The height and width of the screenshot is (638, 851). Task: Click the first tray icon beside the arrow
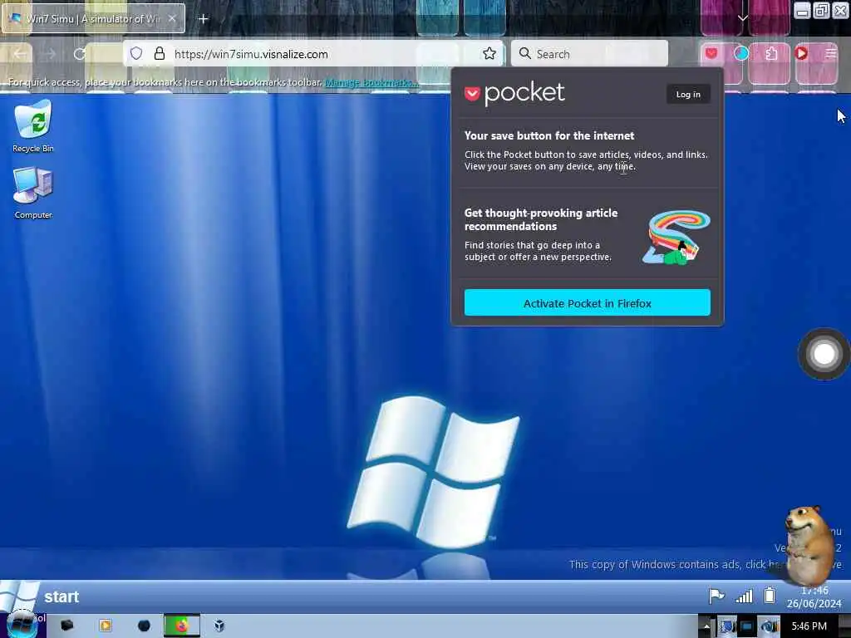[x=726, y=626]
